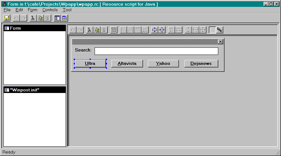Click the Align Top edges icon

pos(138,30)
